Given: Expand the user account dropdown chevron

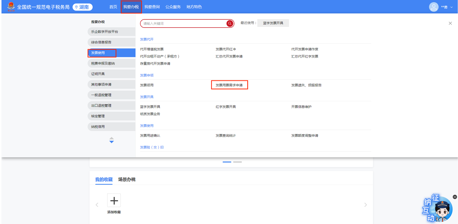Looking at the screenshot, I should pyautogui.click(x=451, y=7).
